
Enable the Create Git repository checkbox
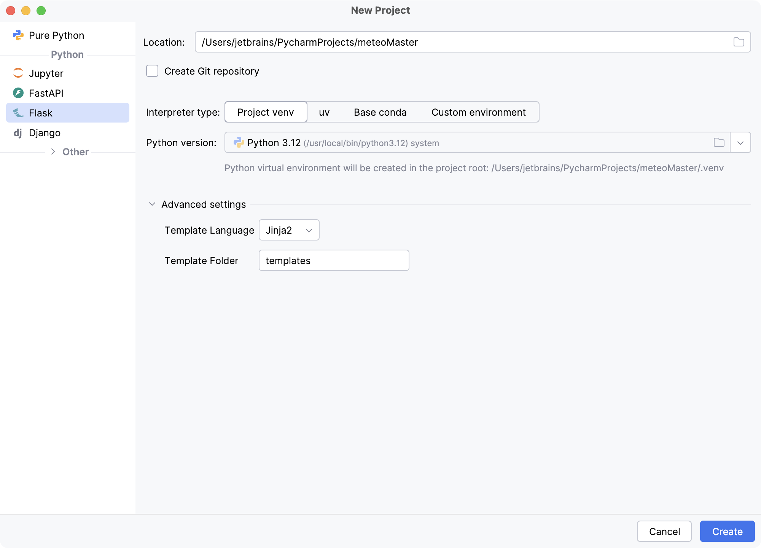[x=152, y=71]
